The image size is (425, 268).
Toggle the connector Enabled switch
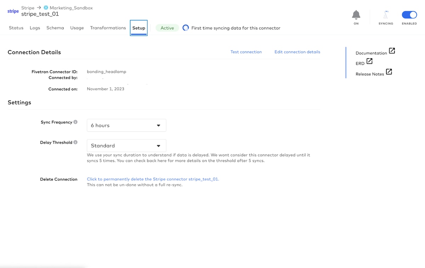409,15
